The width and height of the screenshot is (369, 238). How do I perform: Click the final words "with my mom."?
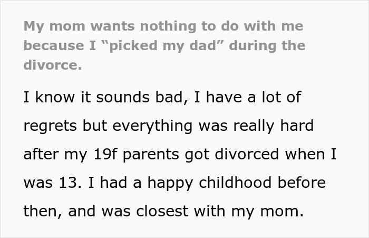tap(249, 211)
